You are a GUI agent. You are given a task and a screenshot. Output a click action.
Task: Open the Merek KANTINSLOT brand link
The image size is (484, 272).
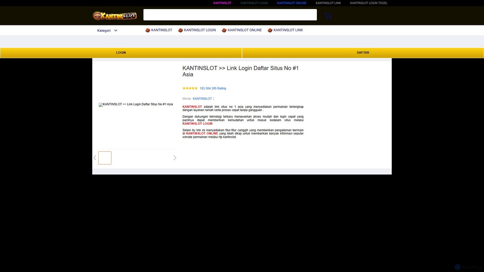click(x=202, y=99)
